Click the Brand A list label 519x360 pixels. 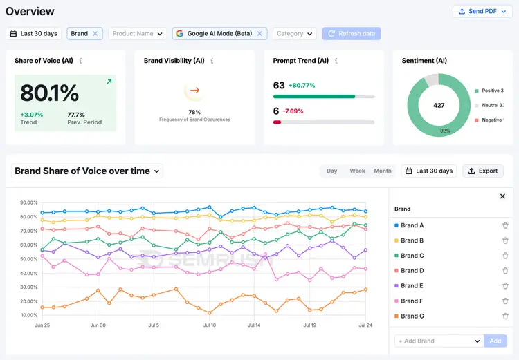[412, 225]
